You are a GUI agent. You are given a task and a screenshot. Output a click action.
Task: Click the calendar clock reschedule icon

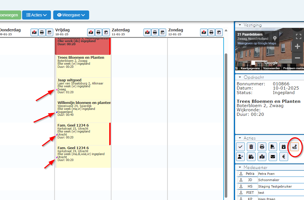coord(251,157)
